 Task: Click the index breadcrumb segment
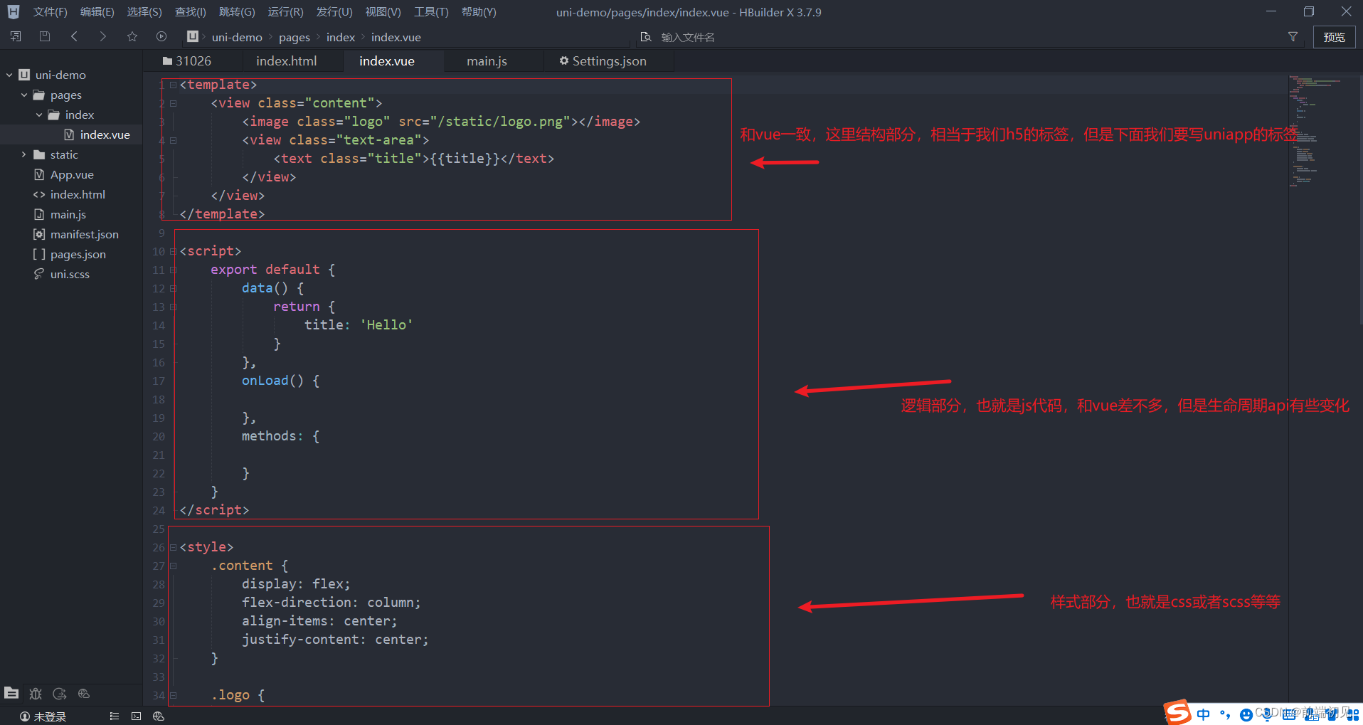pyautogui.click(x=340, y=37)
